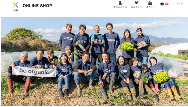This screenshot has height=107, width=188.
Task: Click the login padlock icon
Action: click(150, 3)
